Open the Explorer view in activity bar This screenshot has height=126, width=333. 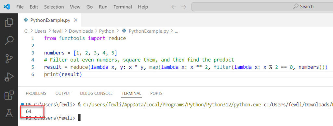coord(9,22)
